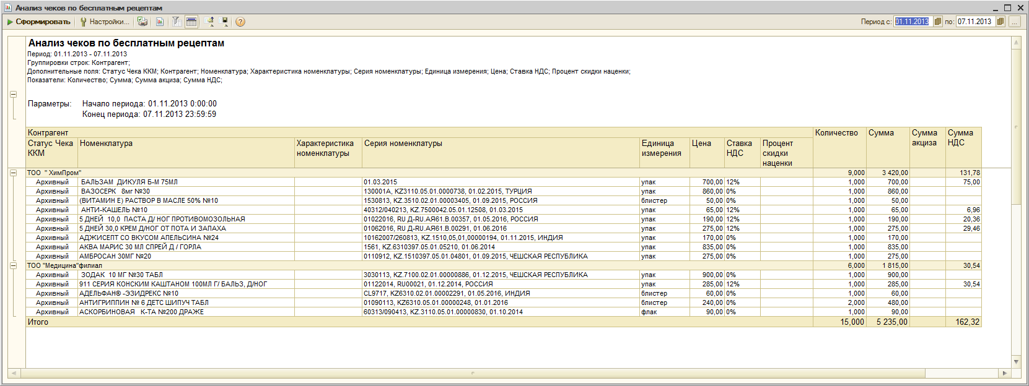Viewport: 1029px width, 386px height.
Task: Open calendar for period start date
Action: [x=937, y=22]
